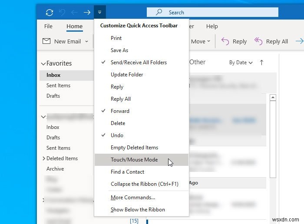304x224 pixels.
Task: Click the Send/Receive All Folders sync icon
Action: coord(50,13)
